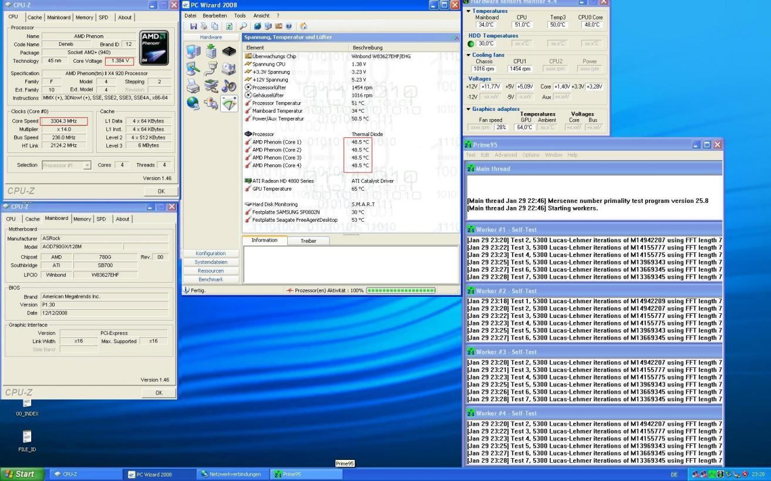Click the DE language indicator in taskbar

coord(674,474)
